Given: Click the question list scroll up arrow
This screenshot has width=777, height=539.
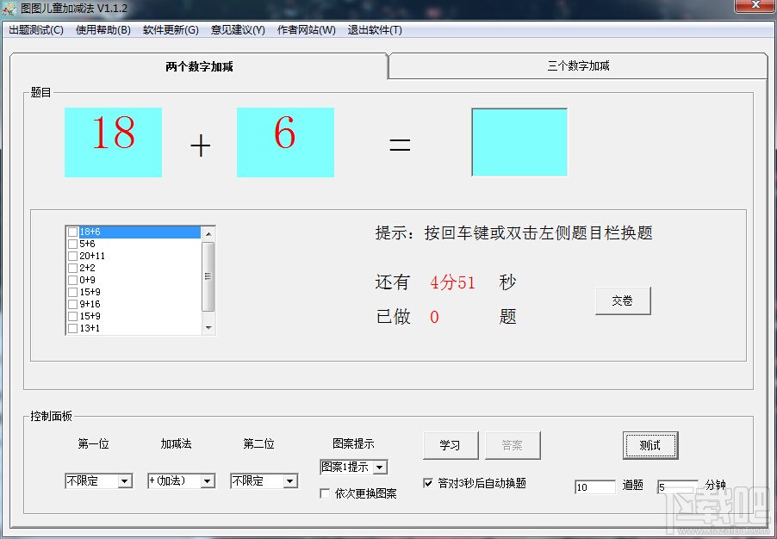Looking at the screenshot, I should point(208,234).
